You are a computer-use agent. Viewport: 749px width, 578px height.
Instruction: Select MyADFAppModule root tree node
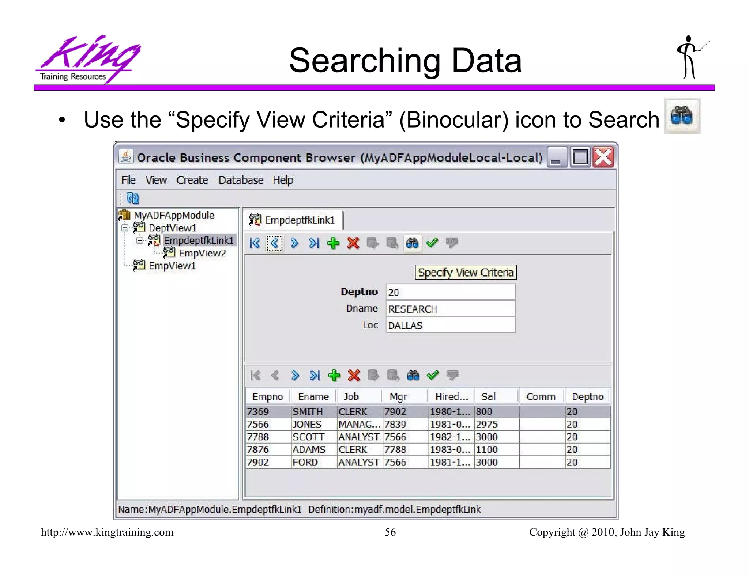174,215
